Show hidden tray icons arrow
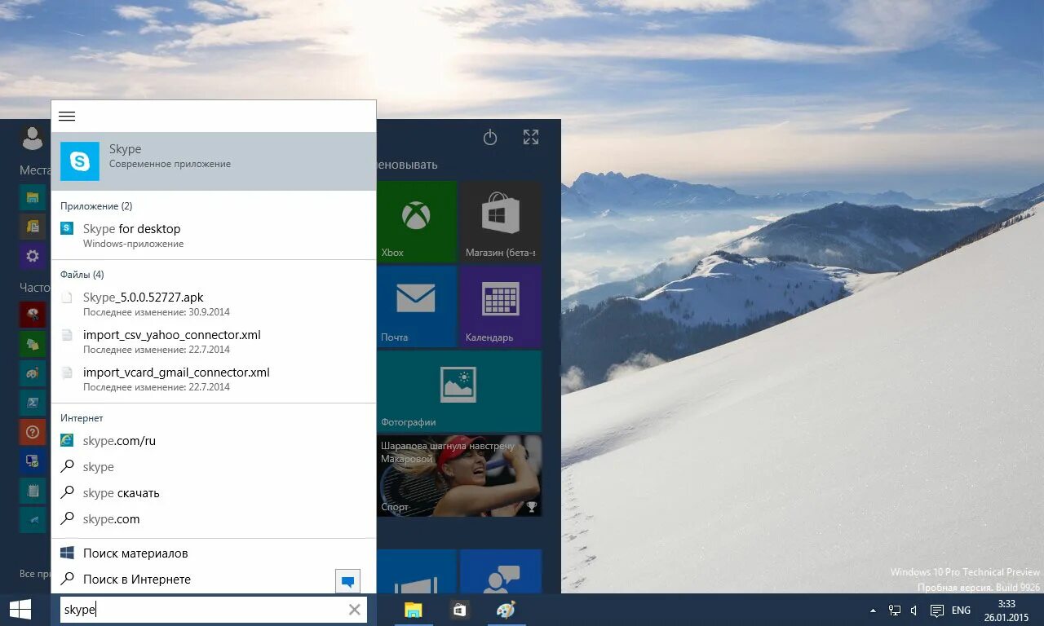This screenshot has height=626, width=1044. click(x=874, y=610)
